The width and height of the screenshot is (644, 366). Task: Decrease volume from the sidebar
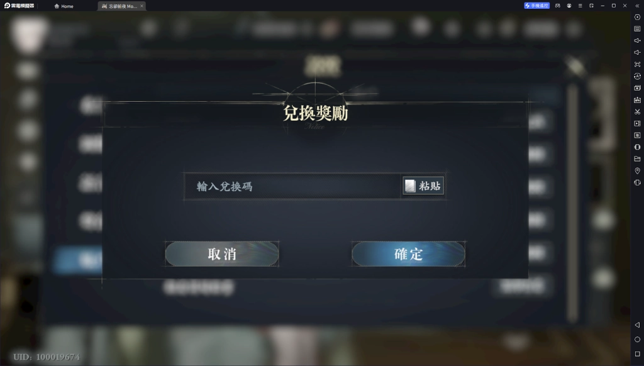coord(637,53)
